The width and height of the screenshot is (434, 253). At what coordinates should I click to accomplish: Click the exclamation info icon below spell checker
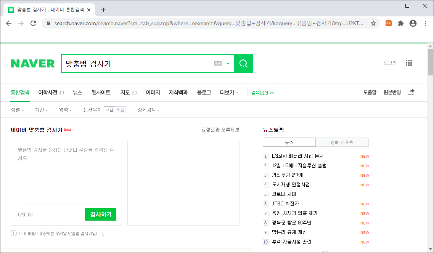click(14, 233)
